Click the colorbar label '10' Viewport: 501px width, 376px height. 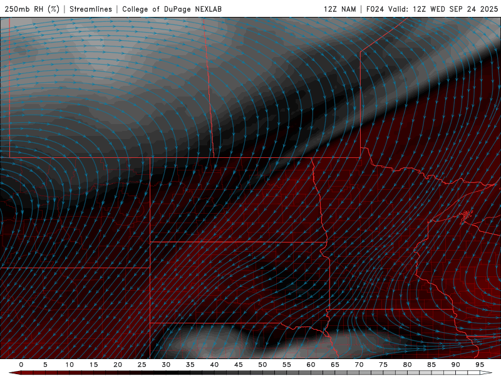(70, 365)
